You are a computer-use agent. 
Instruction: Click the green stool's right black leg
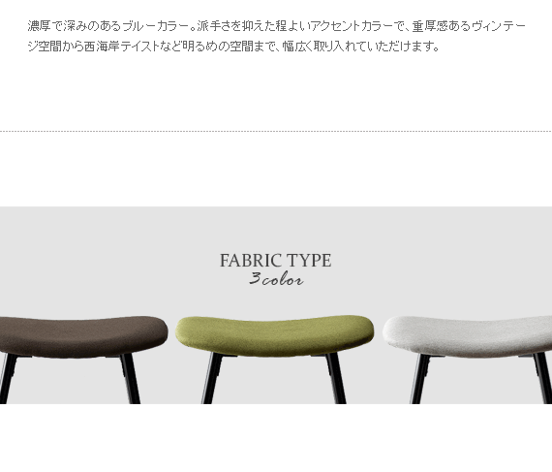coord(336,379)
